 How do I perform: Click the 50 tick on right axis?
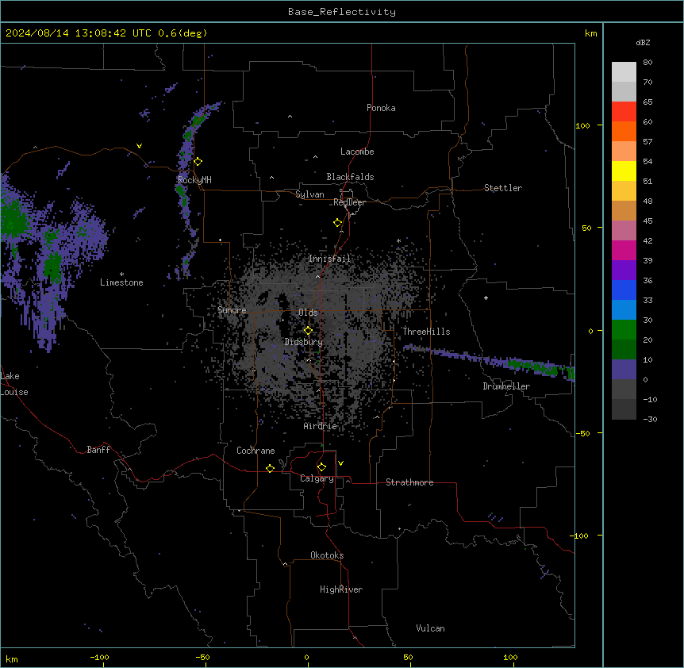pyautogui.click(x=586, y=228)
